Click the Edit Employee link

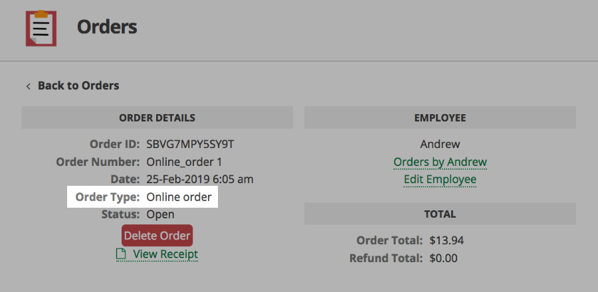(x=440, y=179)
